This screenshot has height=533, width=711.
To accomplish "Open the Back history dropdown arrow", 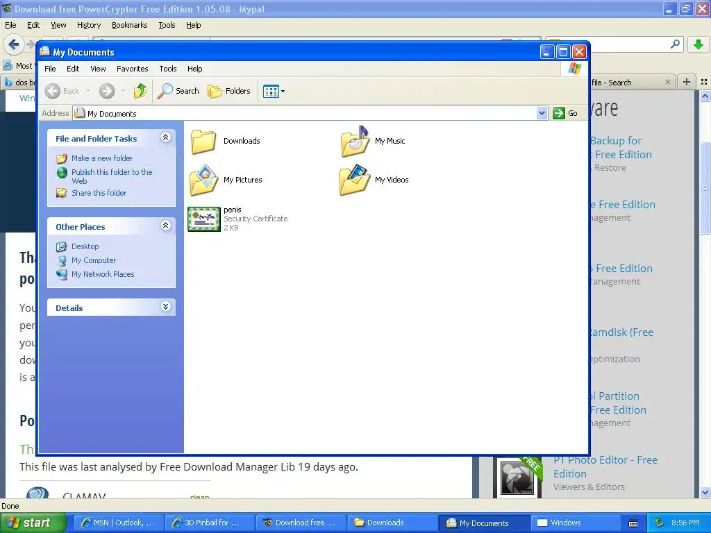I will [x=88, y=91].
